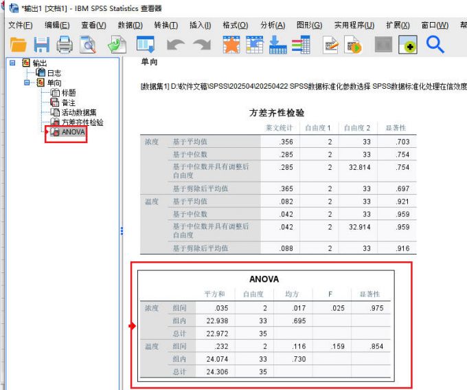Click the Save document icon
The image size is (467, 390).
click(x=42, y=45)
